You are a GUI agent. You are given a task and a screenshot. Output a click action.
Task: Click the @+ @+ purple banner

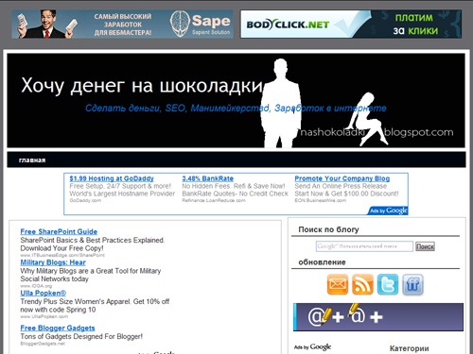click(x=378, y=317)
